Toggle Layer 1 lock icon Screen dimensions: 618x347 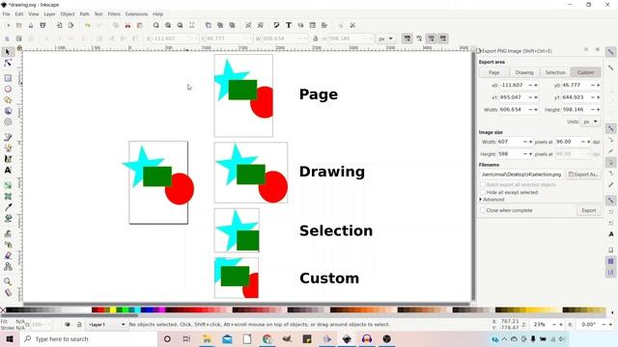pos(79,325)
